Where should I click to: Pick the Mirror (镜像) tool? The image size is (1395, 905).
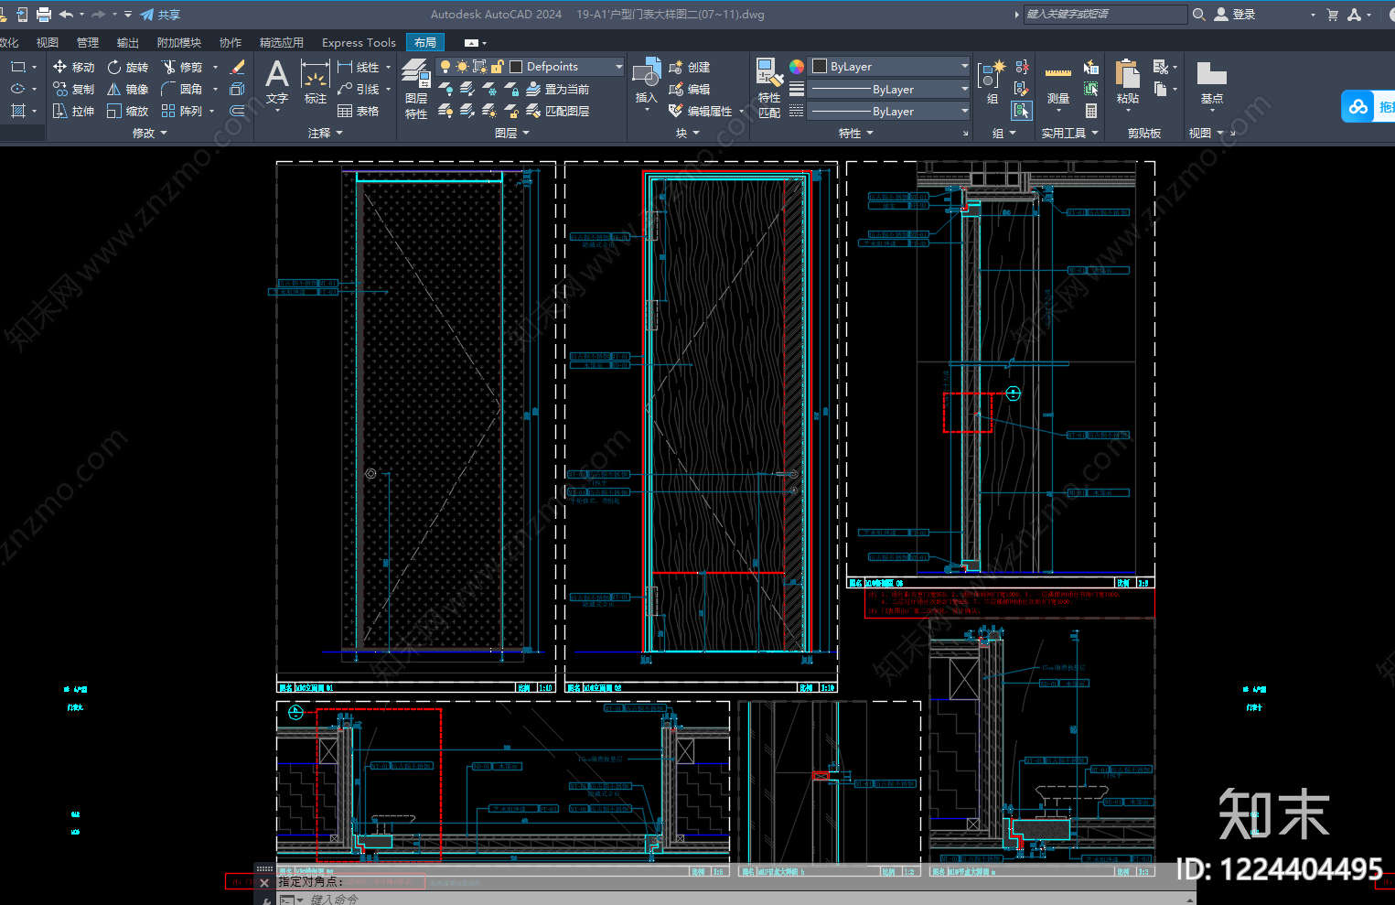pos(127,89)
